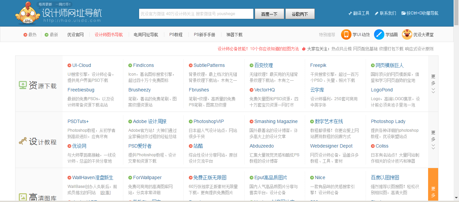Open the PhotoshopVIP link
Image resolution: width=459 pixels, height=202 pixels.
(209, 121)
